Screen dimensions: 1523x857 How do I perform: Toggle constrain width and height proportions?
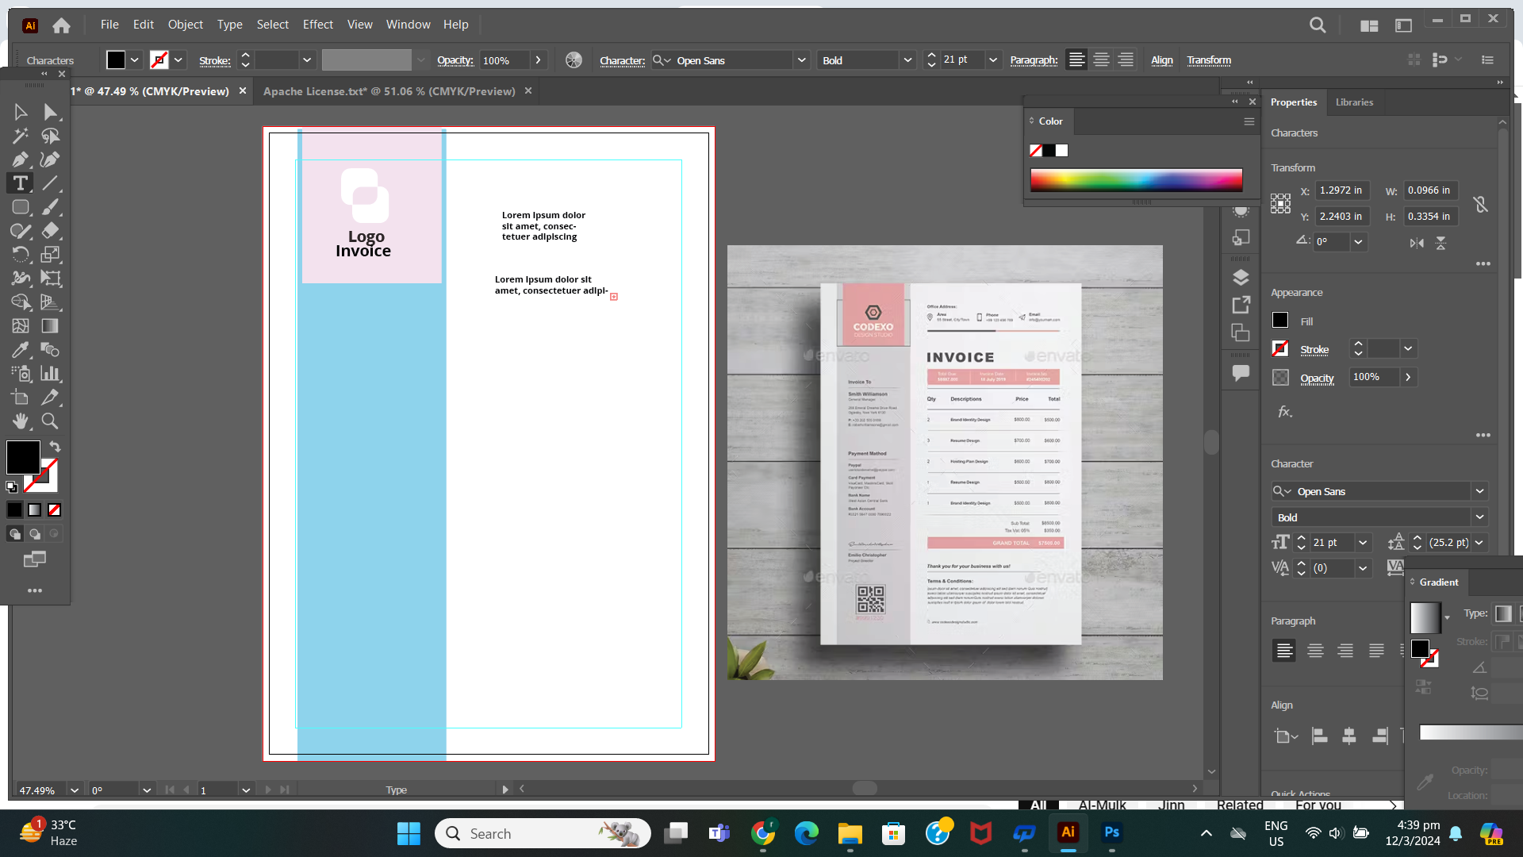point(1480,205)
